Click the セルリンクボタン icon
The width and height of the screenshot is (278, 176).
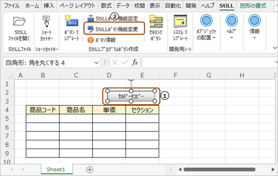156,21
